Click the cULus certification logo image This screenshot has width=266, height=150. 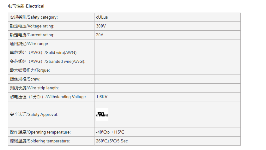(x=102, y=115)
